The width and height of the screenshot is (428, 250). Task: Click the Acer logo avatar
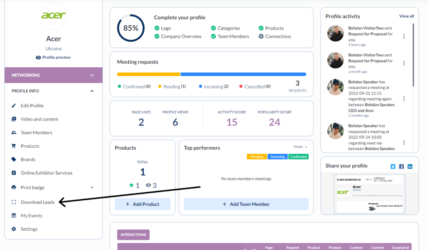(x=53, y=16)
